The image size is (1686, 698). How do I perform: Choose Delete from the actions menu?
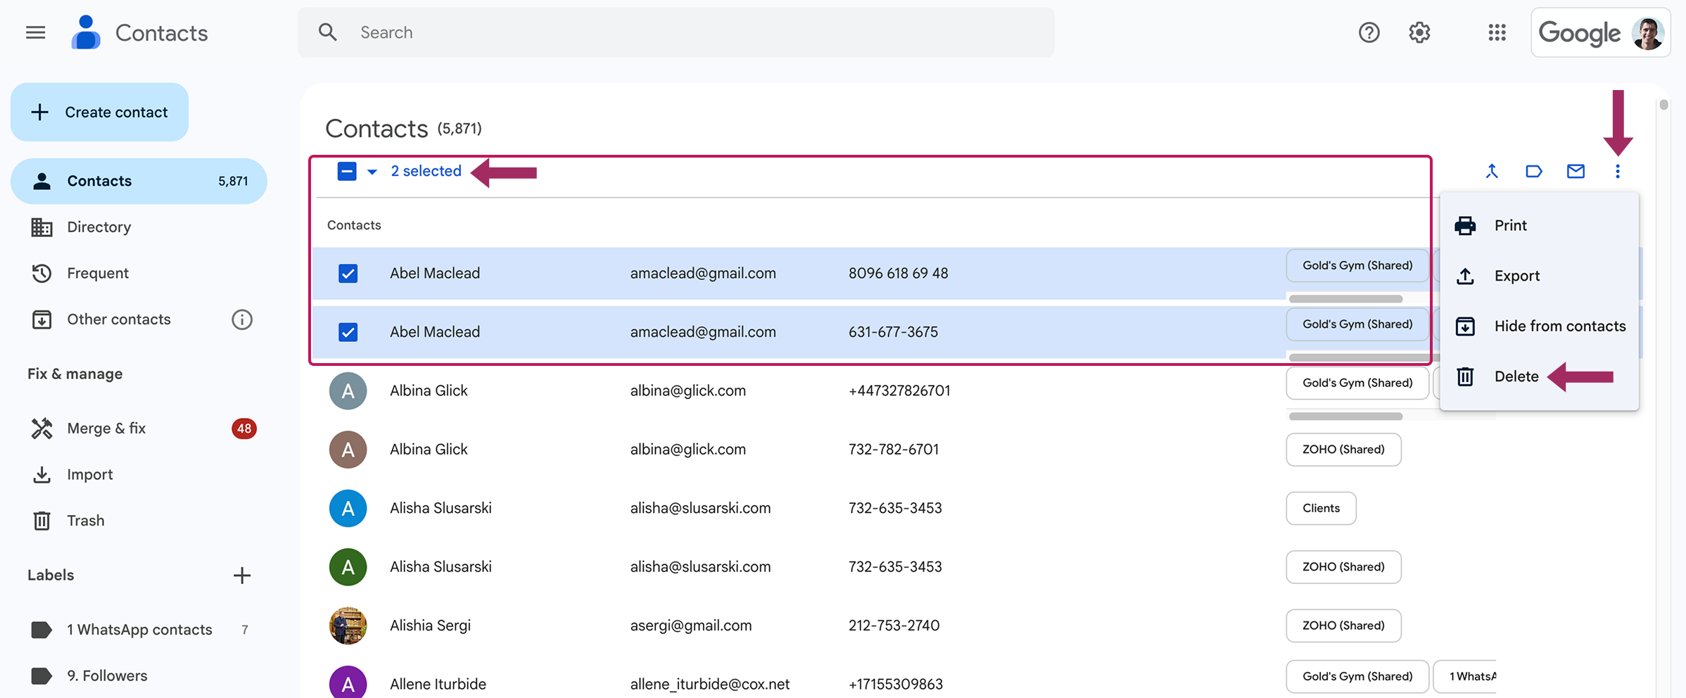(x=1516, y=376)
